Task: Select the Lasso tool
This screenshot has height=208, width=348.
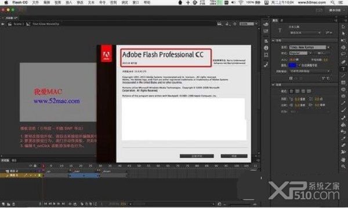Action: click(343, 54)
